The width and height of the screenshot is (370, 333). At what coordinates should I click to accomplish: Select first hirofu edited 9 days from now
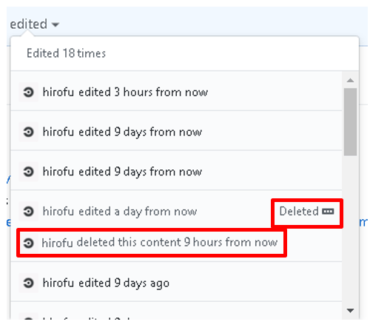click(x=176, y=132)
